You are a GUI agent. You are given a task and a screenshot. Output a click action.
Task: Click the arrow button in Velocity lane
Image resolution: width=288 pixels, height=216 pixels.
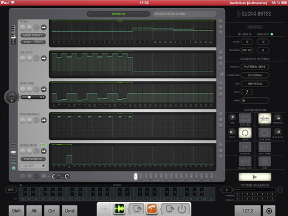tap(44, 58)
